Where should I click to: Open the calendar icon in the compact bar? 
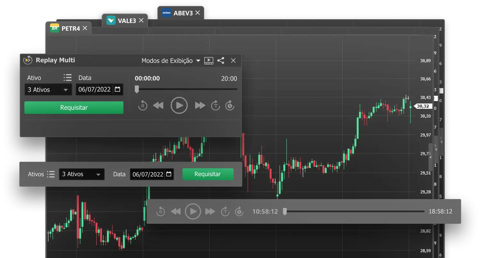[169, 174]
